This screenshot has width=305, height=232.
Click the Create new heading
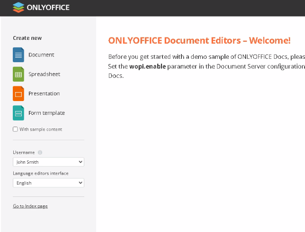click(27, 38)
